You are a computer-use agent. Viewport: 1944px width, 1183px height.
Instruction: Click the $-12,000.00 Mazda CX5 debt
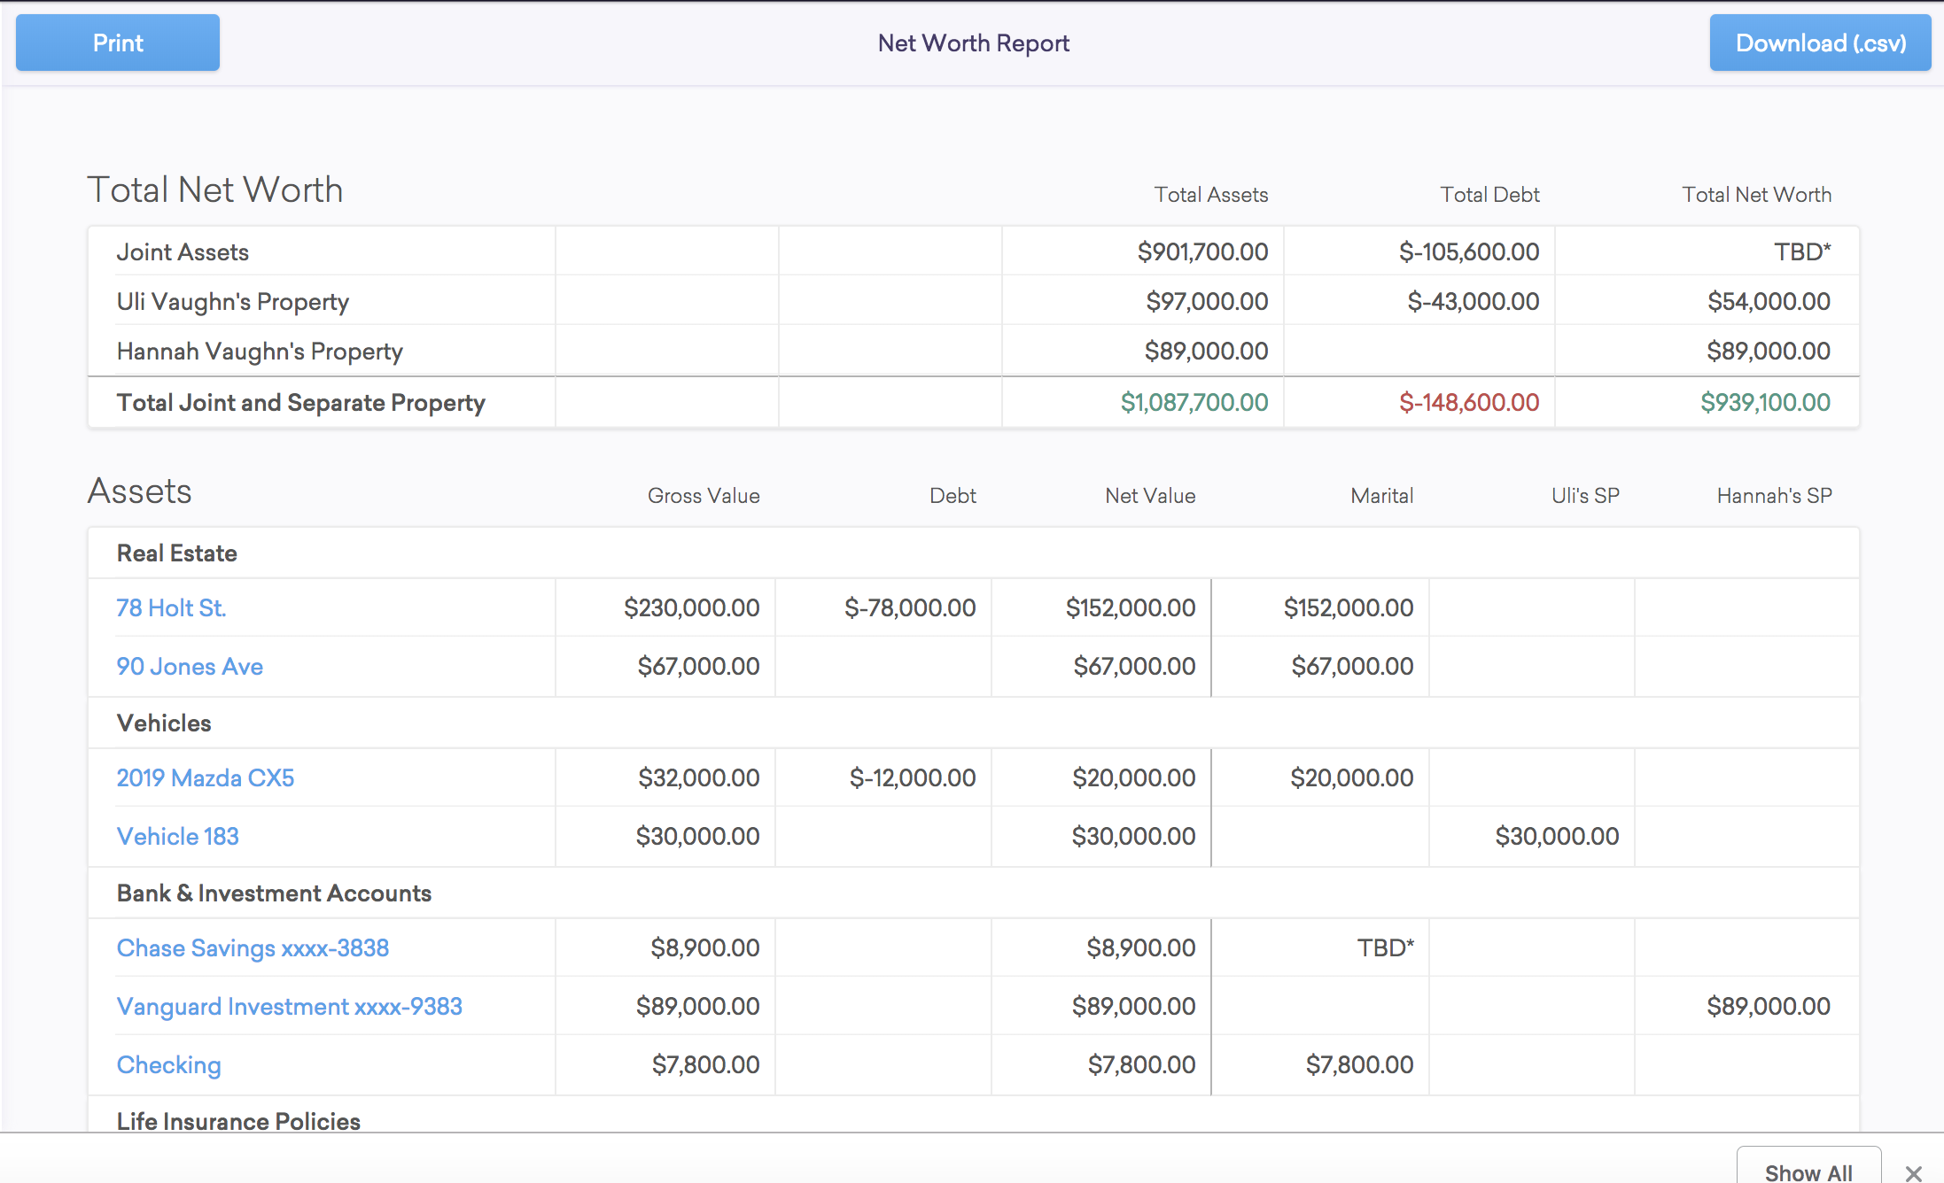913,777
